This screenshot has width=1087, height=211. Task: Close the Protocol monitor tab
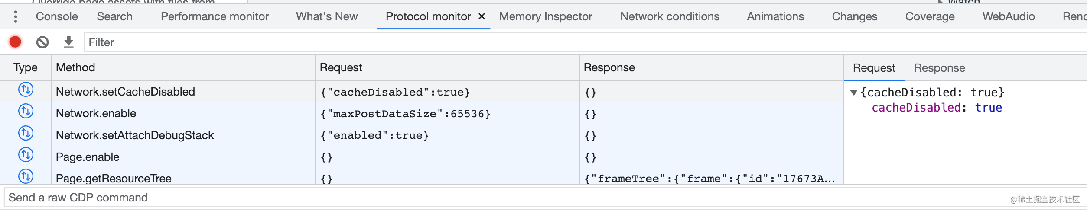[482, 16]
